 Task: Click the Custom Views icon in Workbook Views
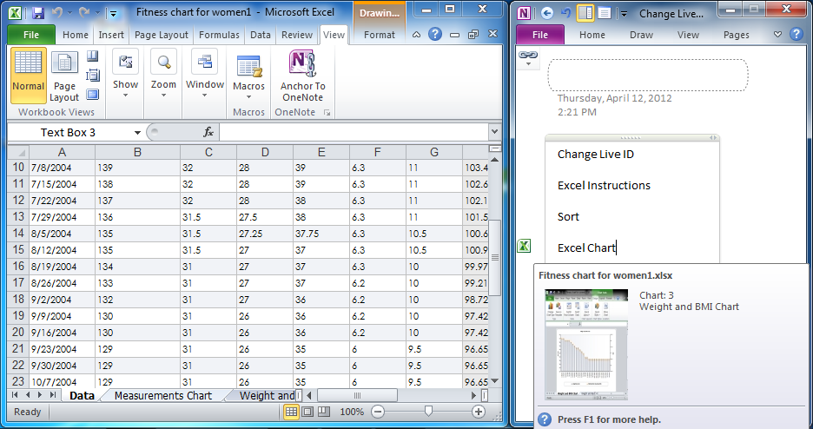click(92, 76)
